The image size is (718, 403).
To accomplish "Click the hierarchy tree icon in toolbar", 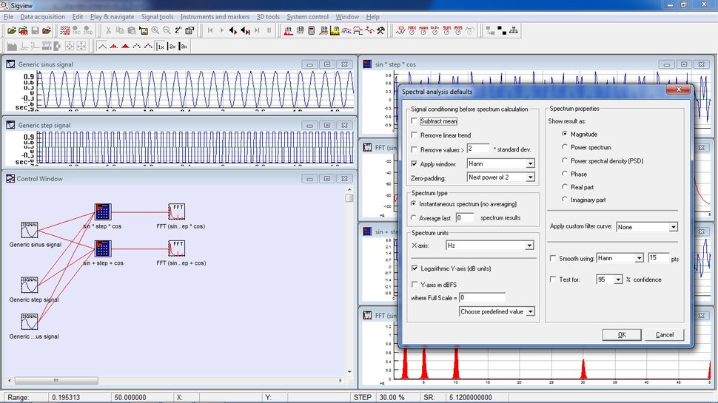I will pyautogui.click(x=513, y=30).
